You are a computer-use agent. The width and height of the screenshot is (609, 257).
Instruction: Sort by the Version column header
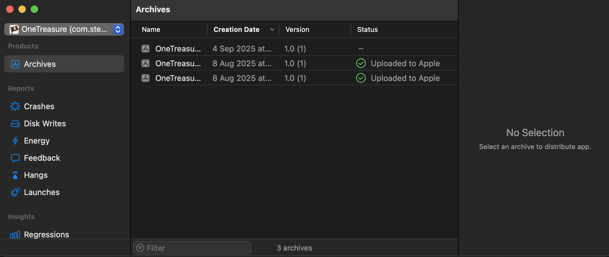point(297,29)
